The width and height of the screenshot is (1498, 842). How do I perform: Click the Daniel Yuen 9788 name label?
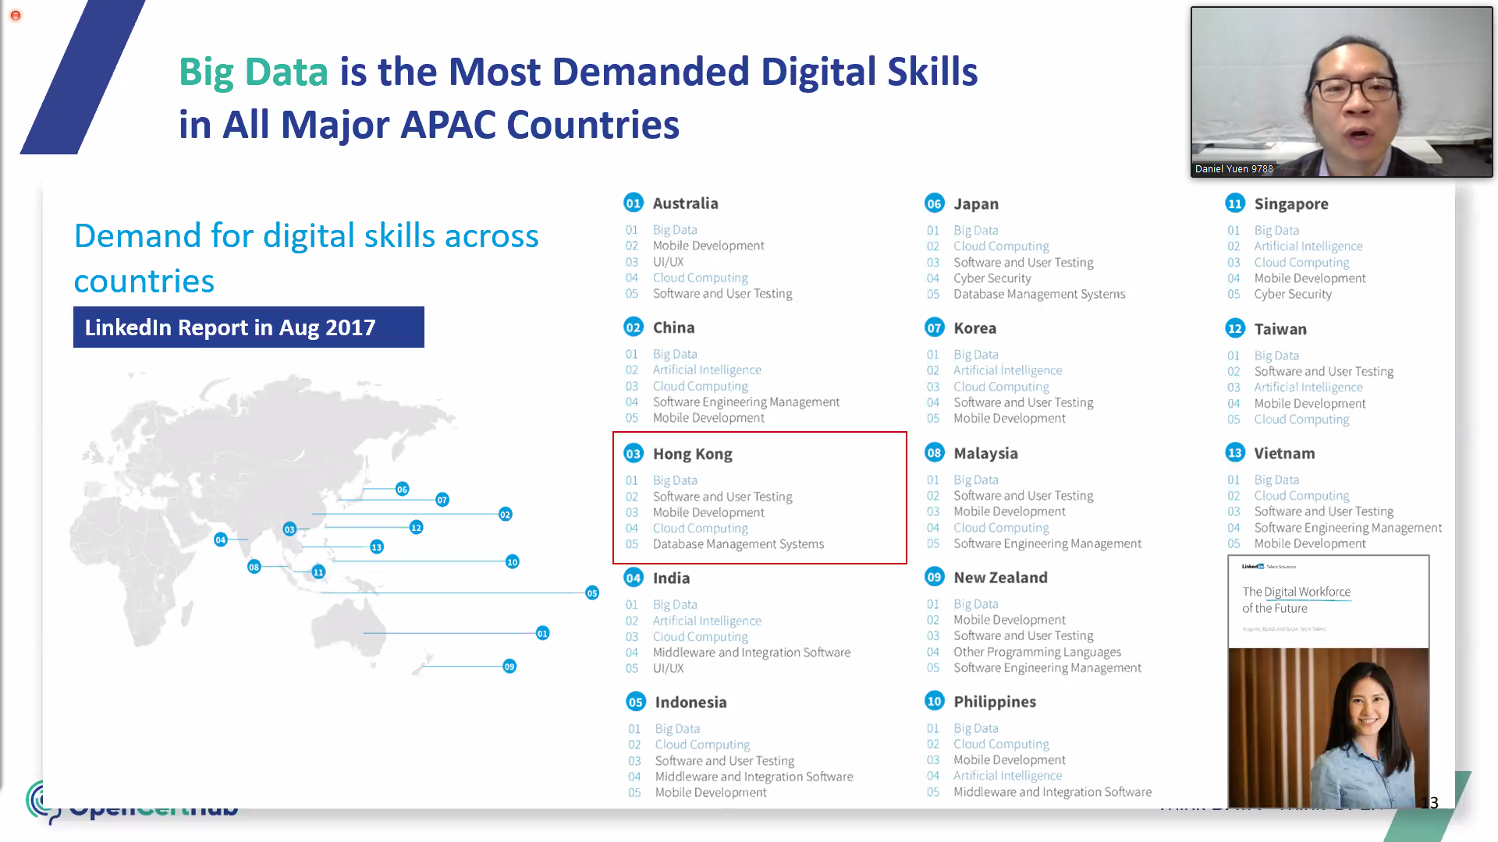[1234, 168]
